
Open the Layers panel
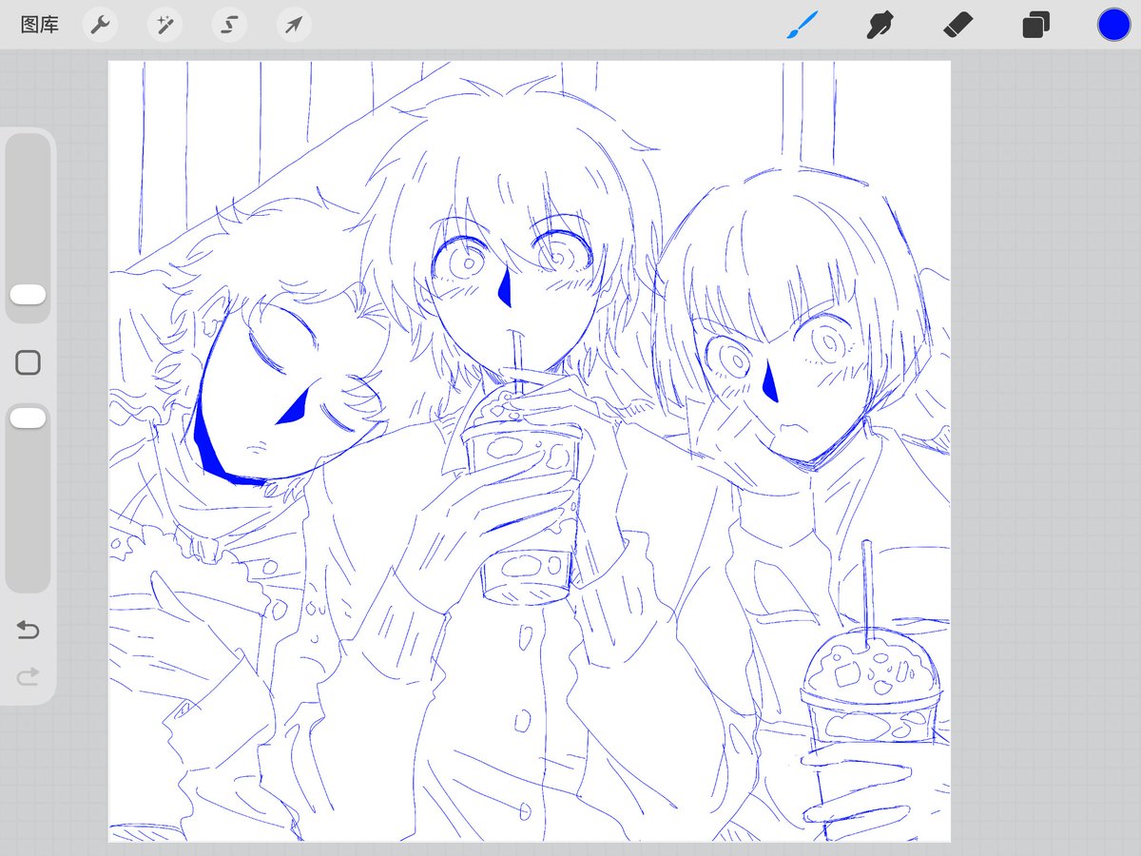click(x=1035, y=25)
